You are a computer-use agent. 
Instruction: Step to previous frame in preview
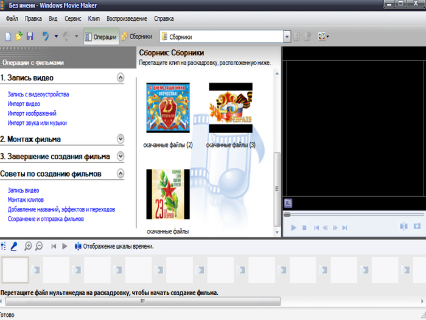coord(325,227)
